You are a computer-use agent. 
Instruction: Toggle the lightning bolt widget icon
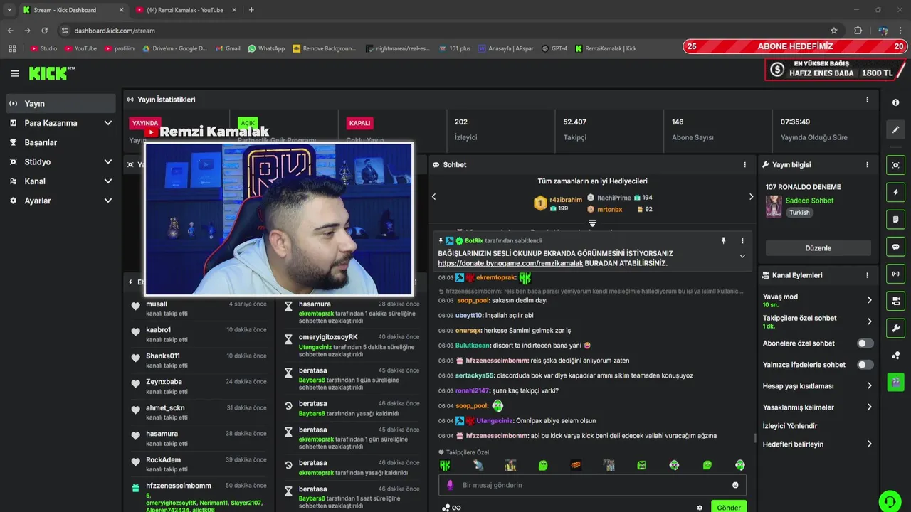point(895,193)
